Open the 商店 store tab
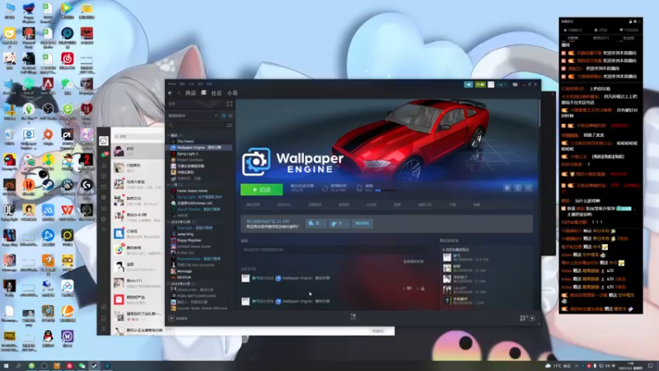 coord(190,93)
